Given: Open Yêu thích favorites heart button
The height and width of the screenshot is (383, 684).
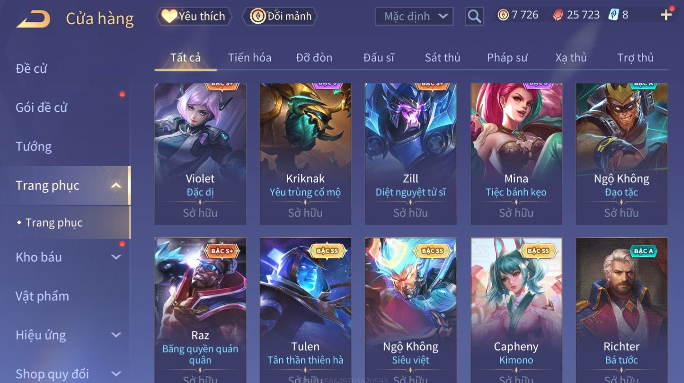Looking at the screenshot, I should pos(195,16).
